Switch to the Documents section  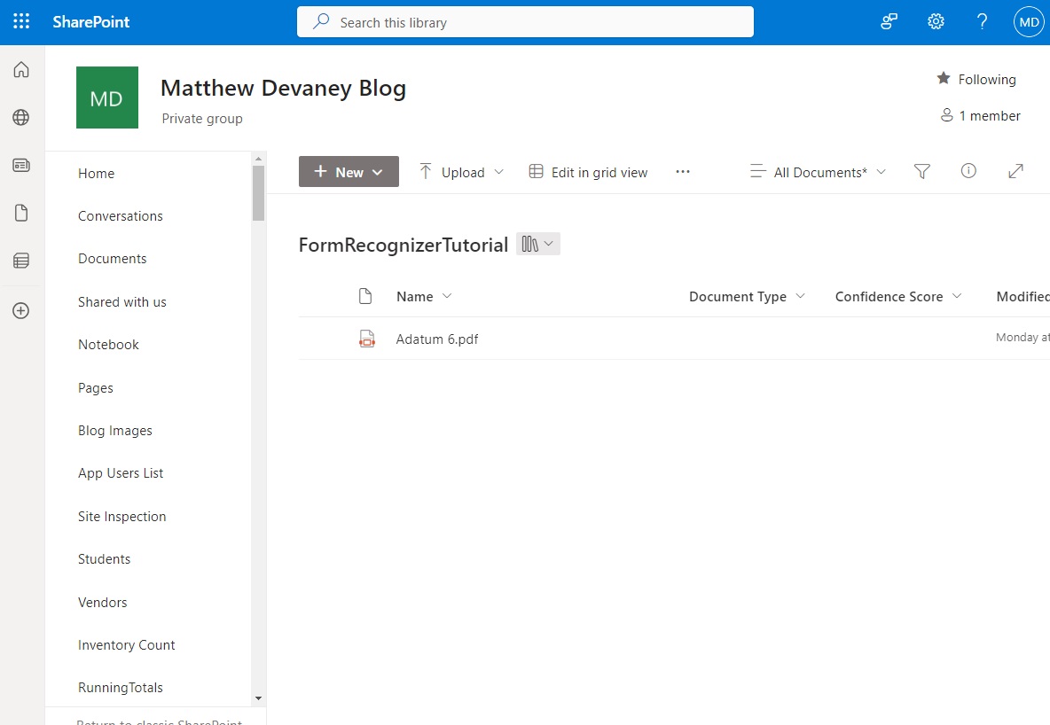113,259
